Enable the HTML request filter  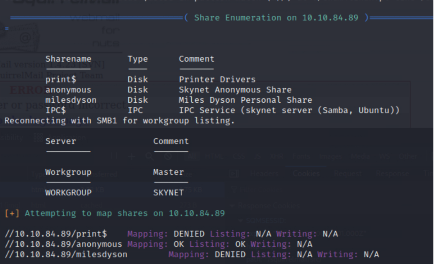pyautogui.click(x=214, y=156)
